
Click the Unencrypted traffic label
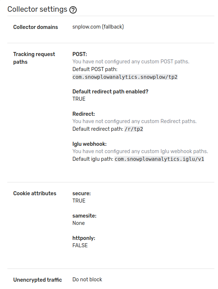(37, 280)
